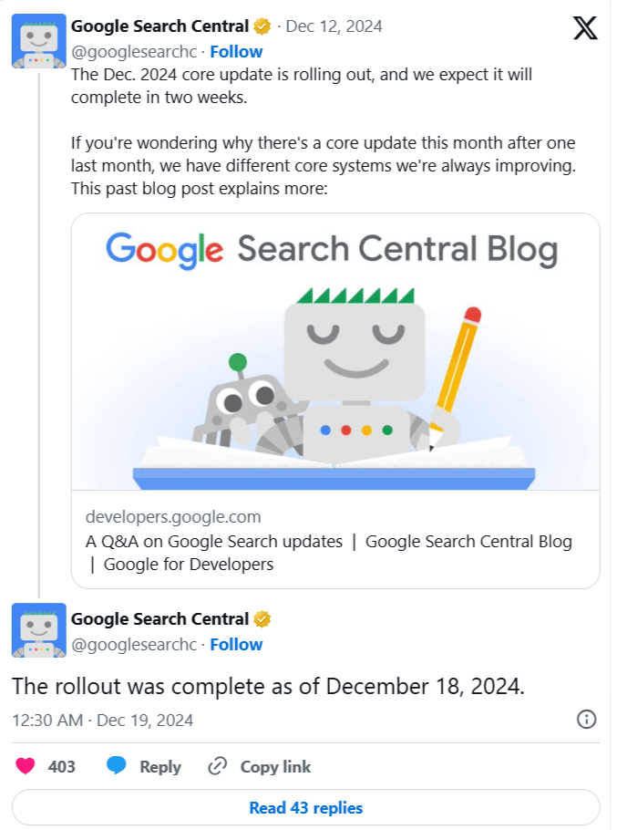Open the Google Search Central Blog image
The height and width of the screenshot is (830, 617).
[x=335, y=351]
